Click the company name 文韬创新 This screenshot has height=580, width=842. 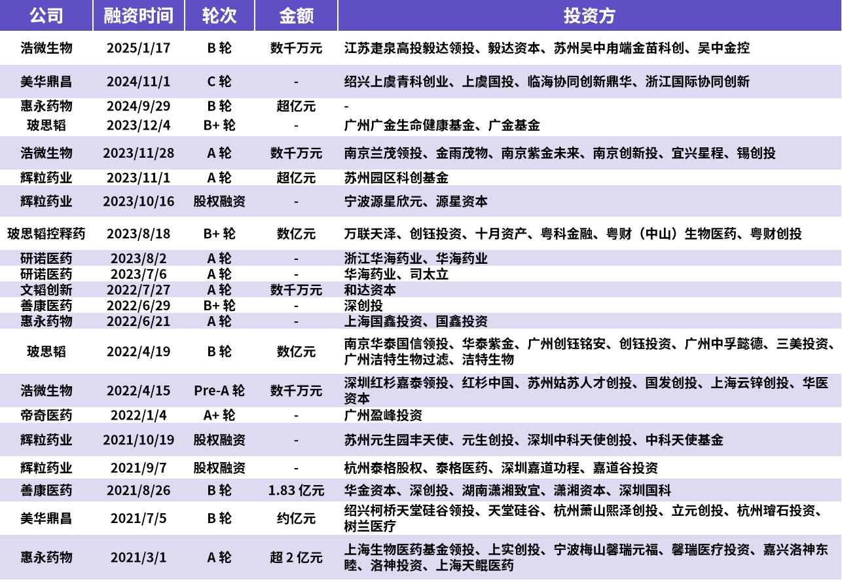[x=46, y=290]
